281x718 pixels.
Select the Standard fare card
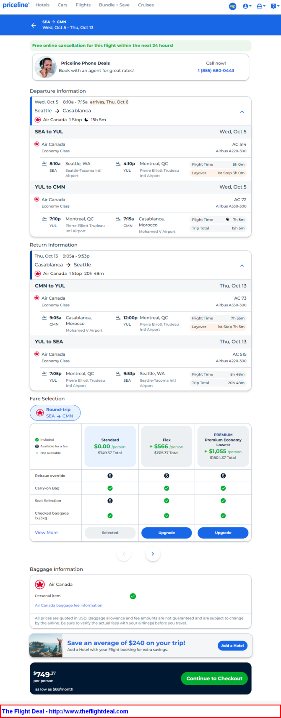pos(110,446)
